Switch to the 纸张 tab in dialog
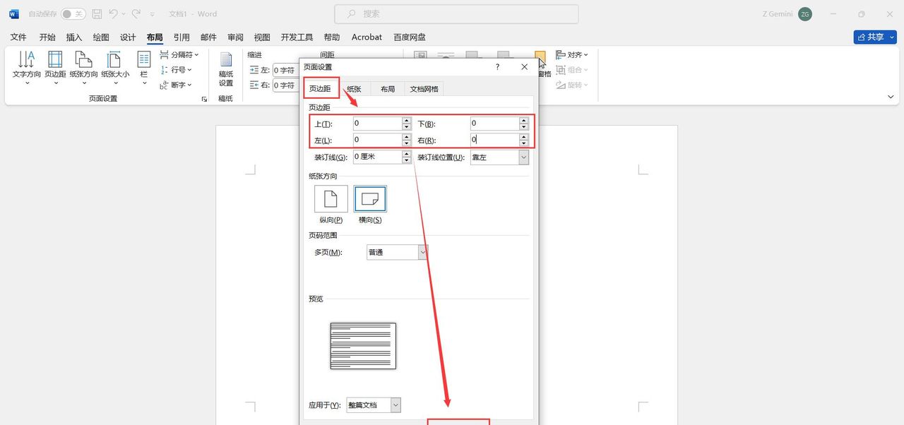Viewport: 904px width, 425px height. [354, 88]
